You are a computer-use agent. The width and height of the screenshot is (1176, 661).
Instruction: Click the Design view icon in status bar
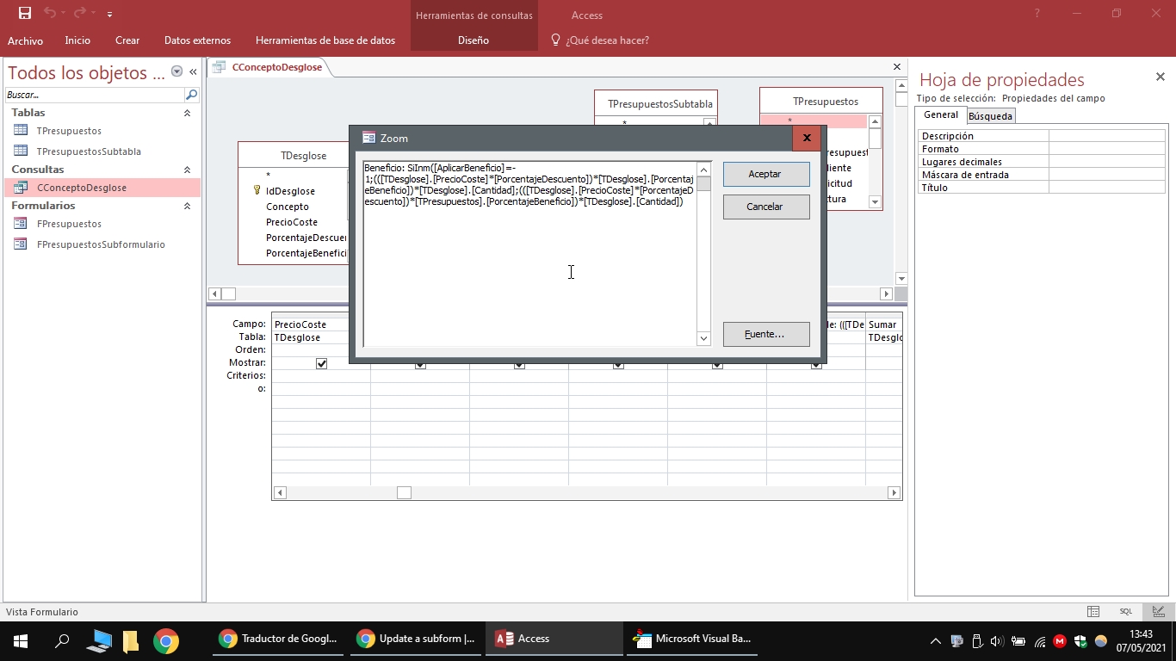[x=1157, y=611]
